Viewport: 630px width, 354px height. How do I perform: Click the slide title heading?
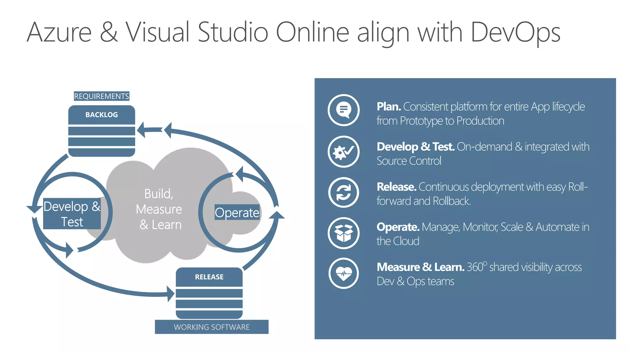(x=293, y=32)
